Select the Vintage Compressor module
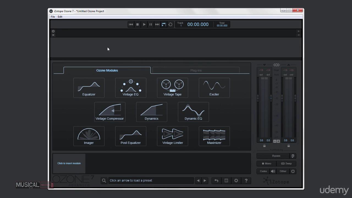The width and height of the screenshot is (352, 198). click(110, 112)
